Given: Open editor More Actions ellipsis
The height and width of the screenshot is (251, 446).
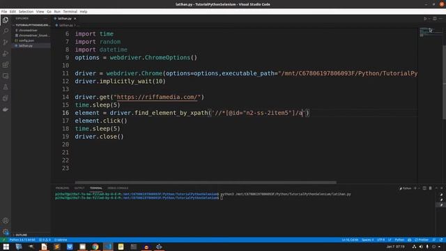Looking at the screenshot, I should click(441, 19).
